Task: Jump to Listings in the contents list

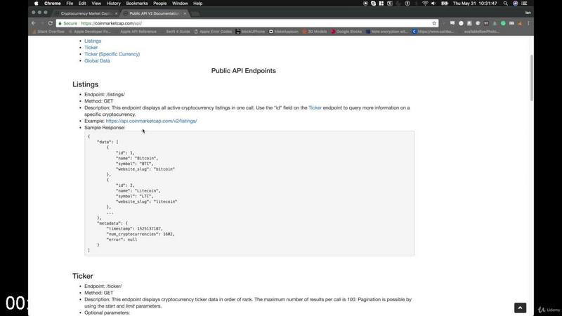Action: (93, 41)
